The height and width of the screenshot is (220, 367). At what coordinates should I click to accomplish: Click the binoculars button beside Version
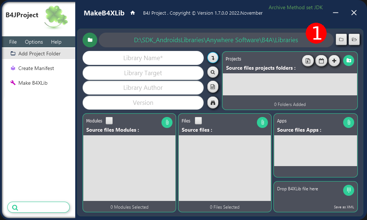pyautogui.click(x=213, y=103)
